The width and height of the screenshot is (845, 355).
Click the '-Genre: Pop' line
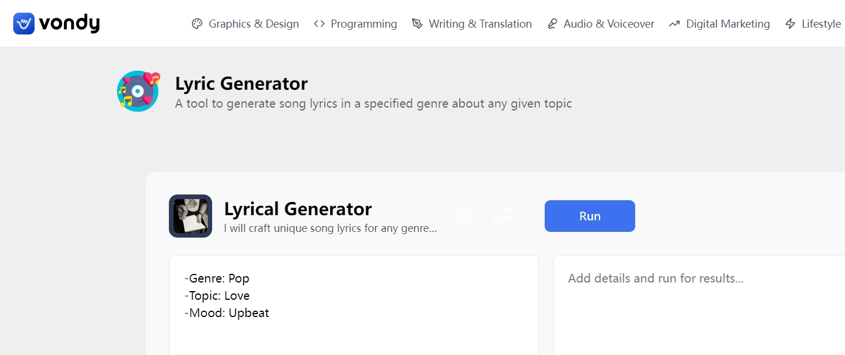217,278
